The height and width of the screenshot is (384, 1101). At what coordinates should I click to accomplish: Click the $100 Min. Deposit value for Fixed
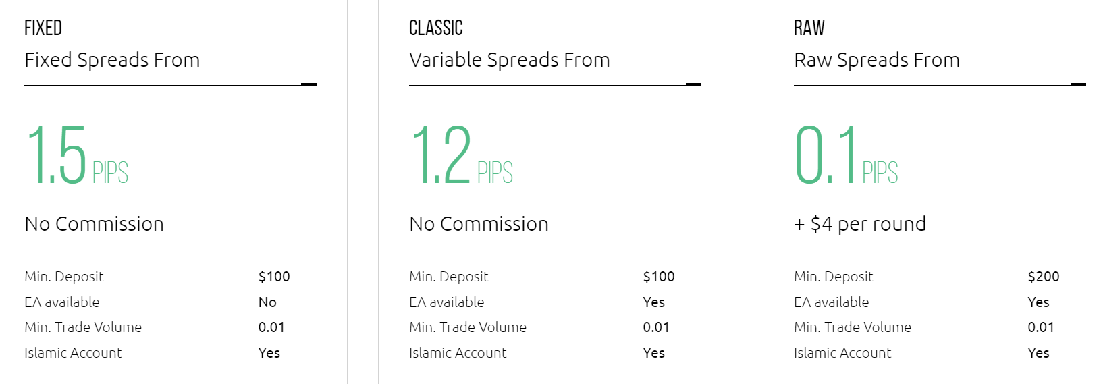274,277
